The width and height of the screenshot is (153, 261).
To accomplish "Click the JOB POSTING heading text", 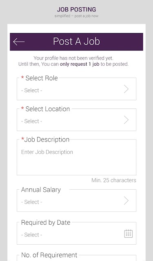I will [76, 9].
